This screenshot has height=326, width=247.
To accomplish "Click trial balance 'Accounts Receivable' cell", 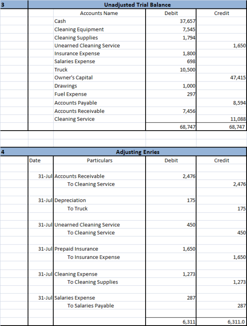I will pyautogui.click(x=99, y=111).
